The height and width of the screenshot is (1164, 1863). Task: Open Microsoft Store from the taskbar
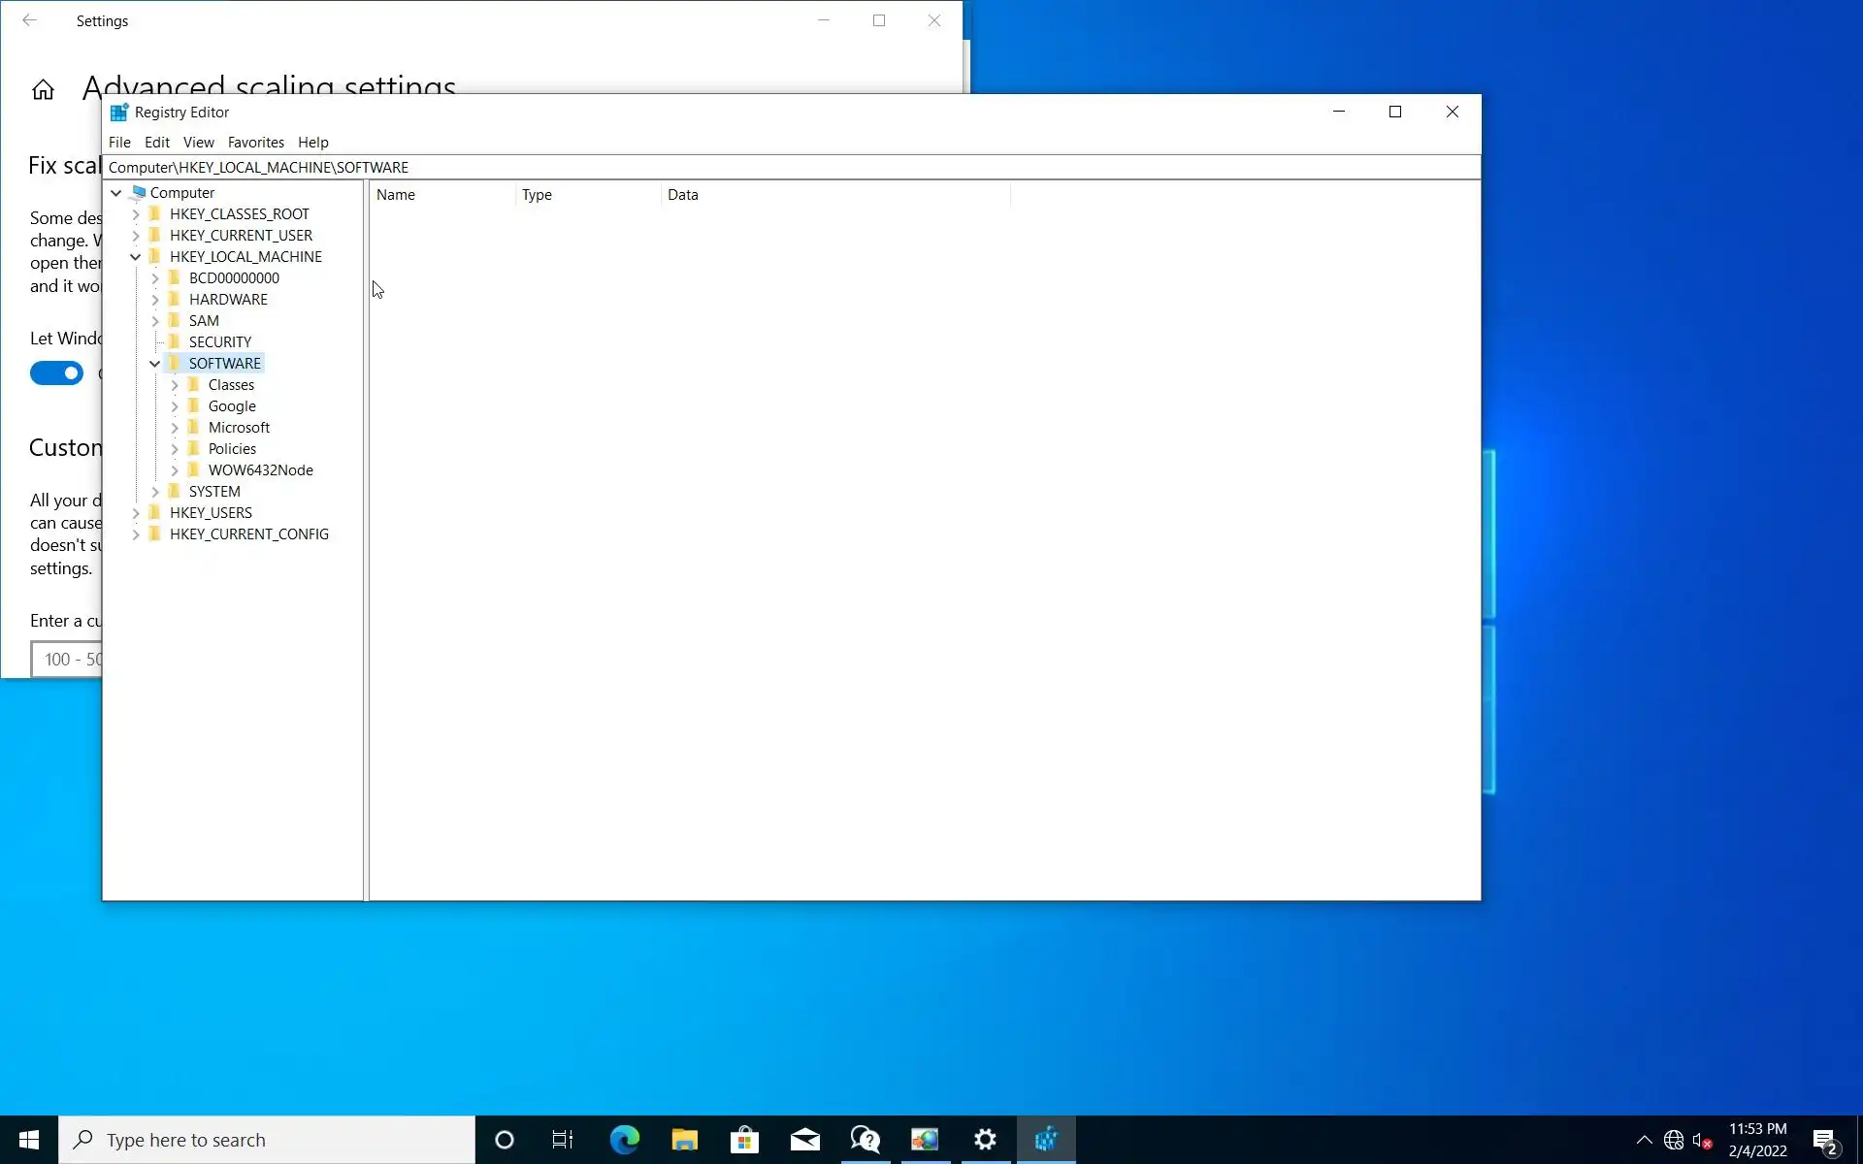(744, 1140)
